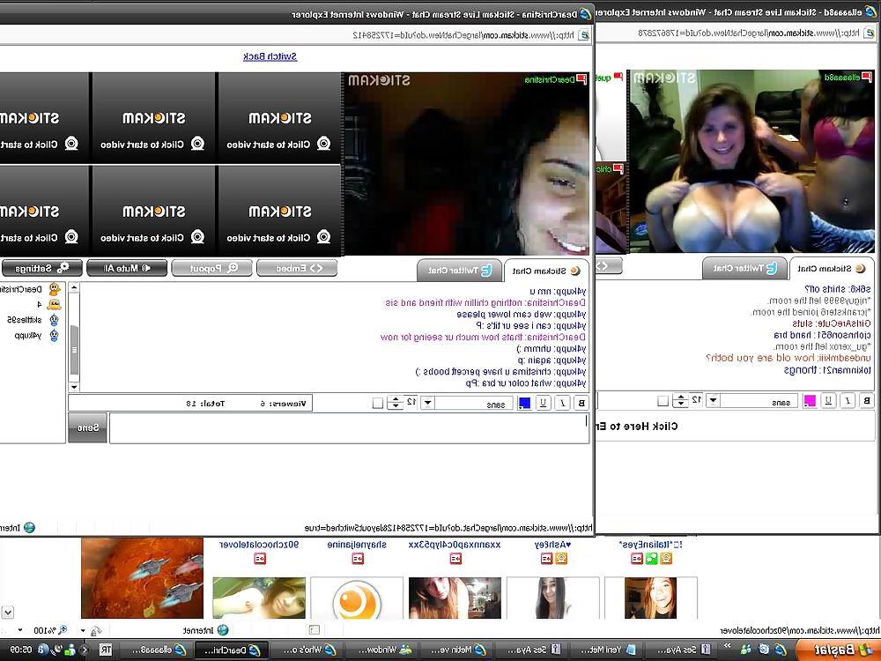Open the Popout button
This screenshot has width=881, height=661.
[x=211, y=268]
